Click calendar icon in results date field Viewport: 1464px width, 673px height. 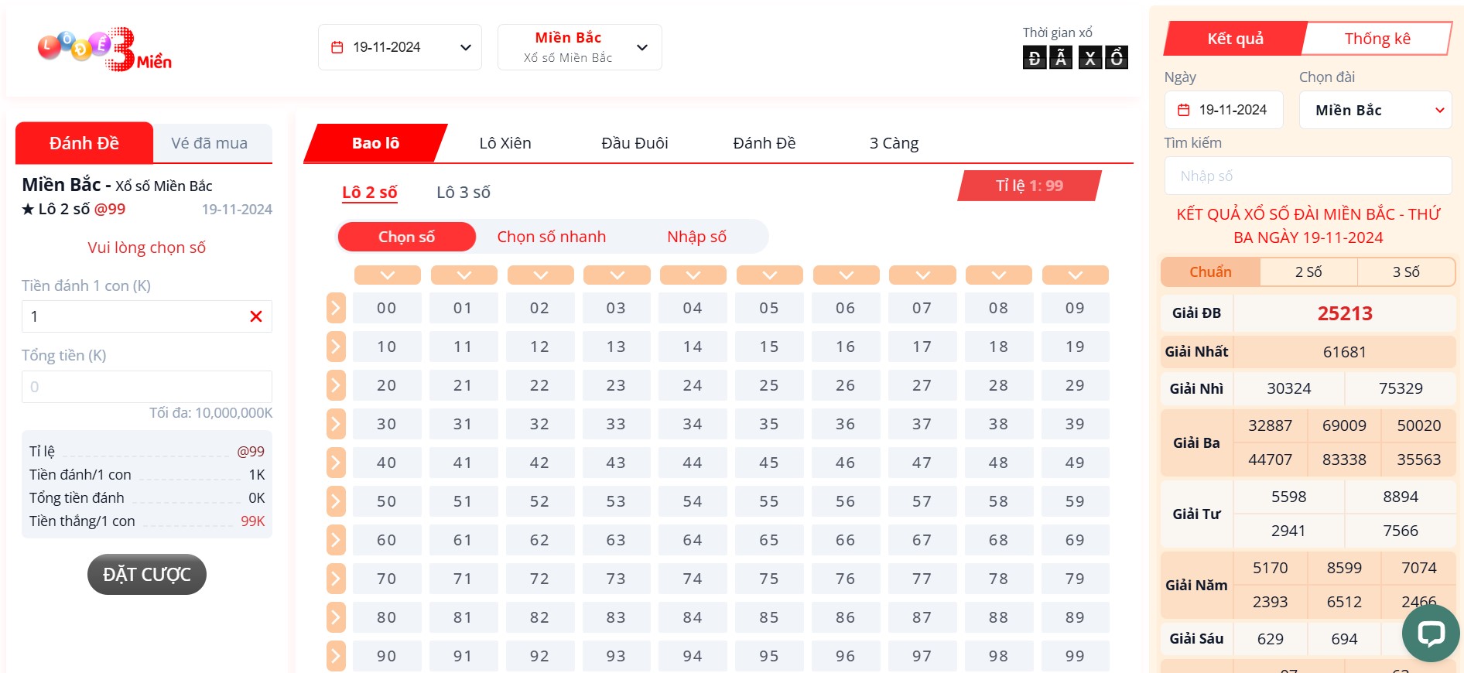click(1183, 110)
